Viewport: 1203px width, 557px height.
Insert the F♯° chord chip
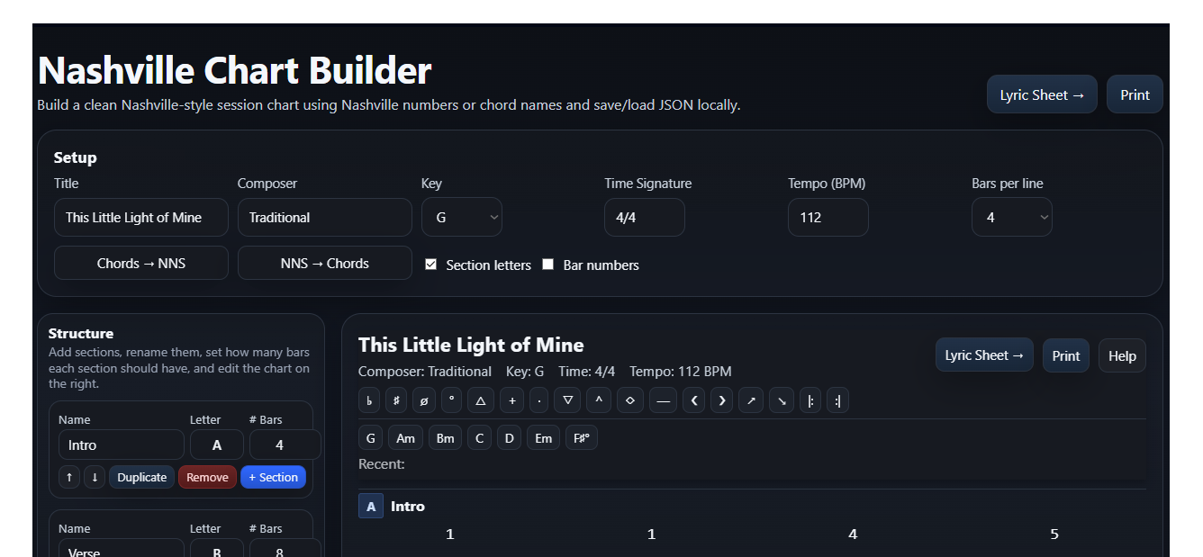pos(582,438)
